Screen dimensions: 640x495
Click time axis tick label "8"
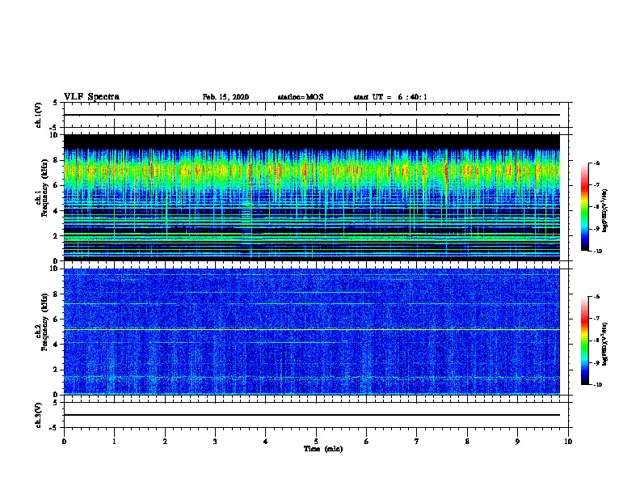[467, 442]
